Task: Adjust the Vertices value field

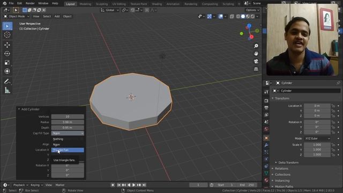Action: click(68, 117)
